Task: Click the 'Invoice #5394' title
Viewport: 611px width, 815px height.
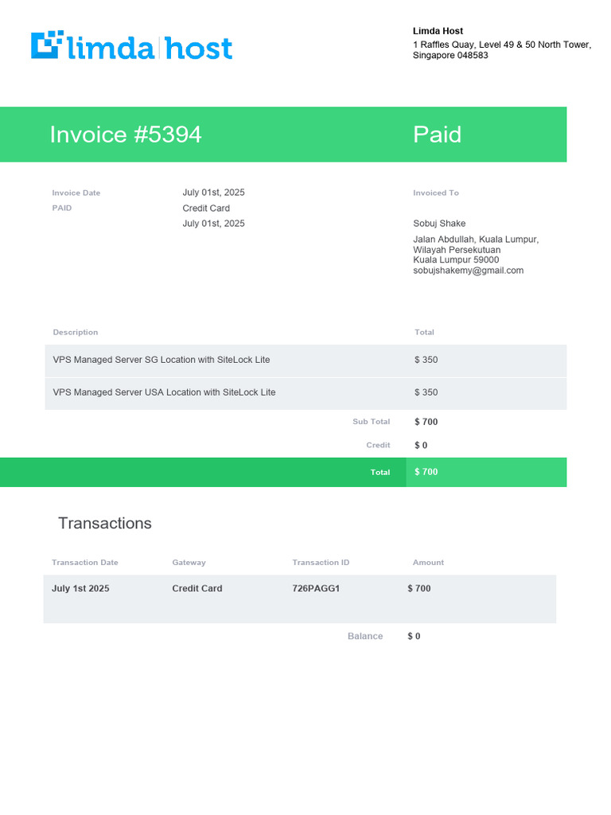Action: coord(126,135)
